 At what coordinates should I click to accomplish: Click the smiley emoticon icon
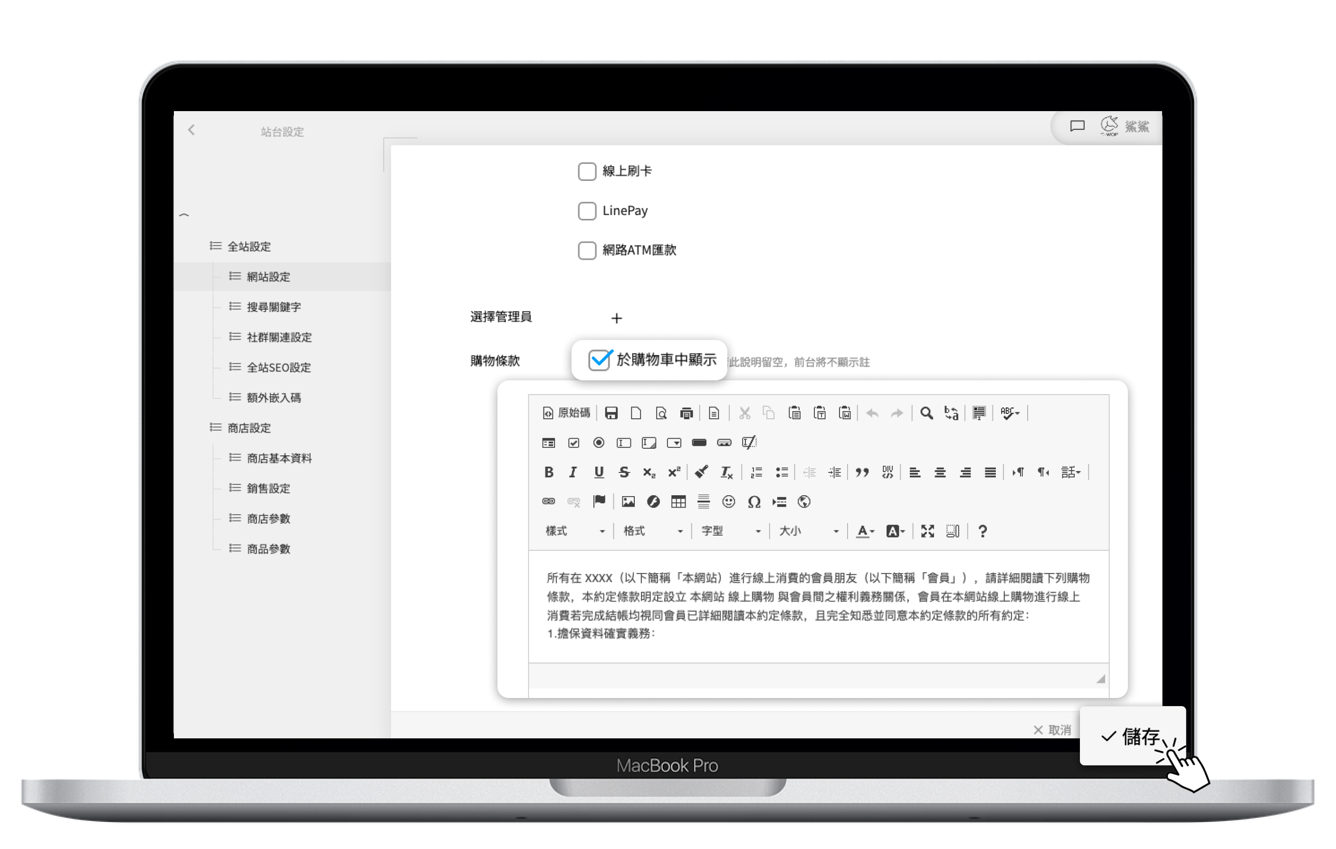pos(728,502)
